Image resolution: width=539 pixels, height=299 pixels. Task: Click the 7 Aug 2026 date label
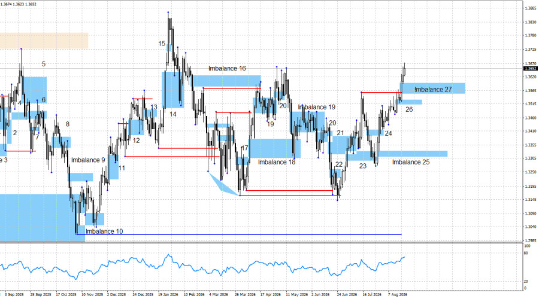pyautogui.click(x=398, y=295)
